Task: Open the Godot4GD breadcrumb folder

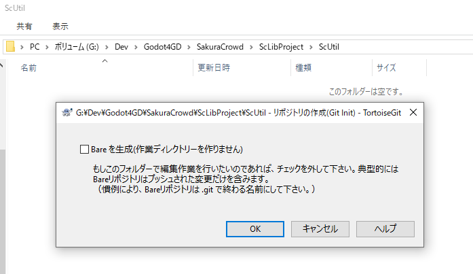Action: (162, 47)
